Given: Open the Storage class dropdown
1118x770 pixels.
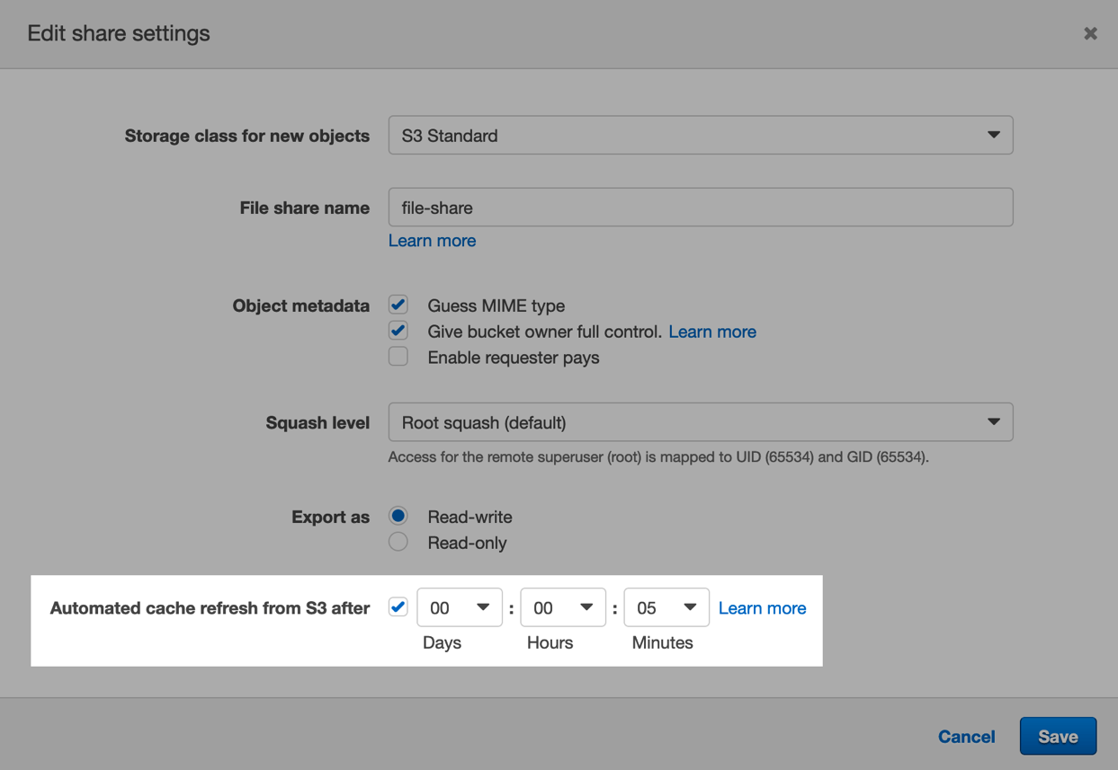Looking at the screenshot, I should [994, 134].
